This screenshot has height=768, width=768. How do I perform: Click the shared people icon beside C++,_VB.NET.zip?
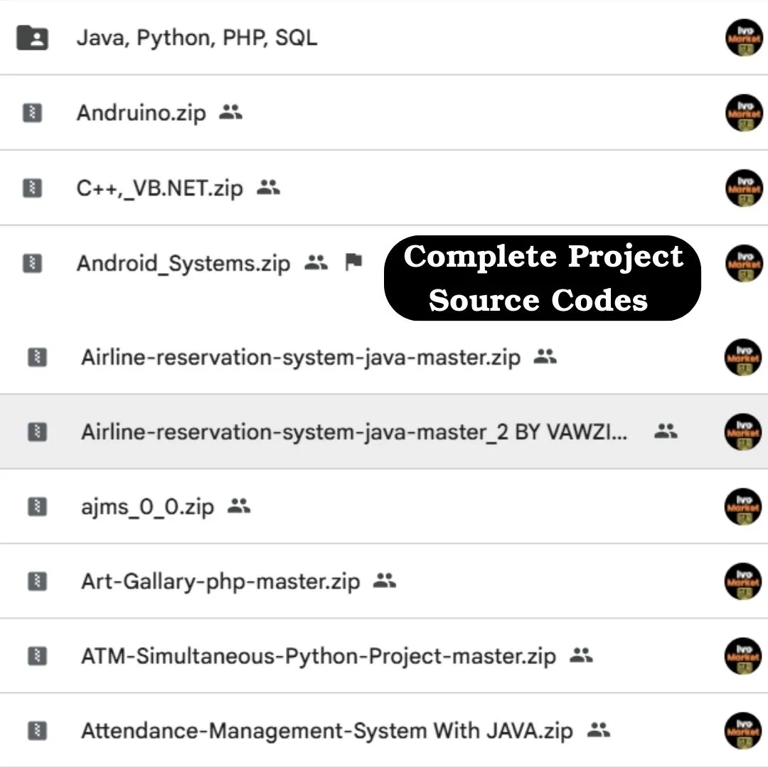(x=268, y=188)
